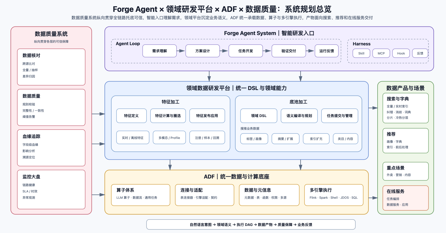The image size is (446, 233).
Task: Click the 语义编译与规划 box
Action: click(299, 116)
